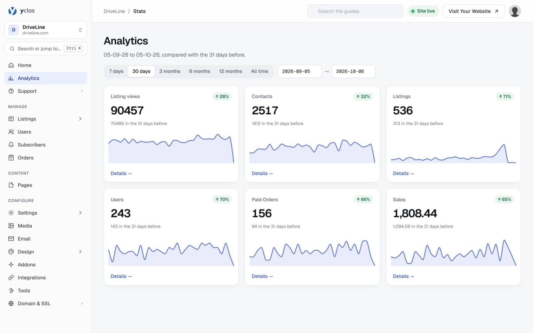Open the DriveLine site switcher dropdown
This screenshot has height=333, width=533.
tap(46, 30)
